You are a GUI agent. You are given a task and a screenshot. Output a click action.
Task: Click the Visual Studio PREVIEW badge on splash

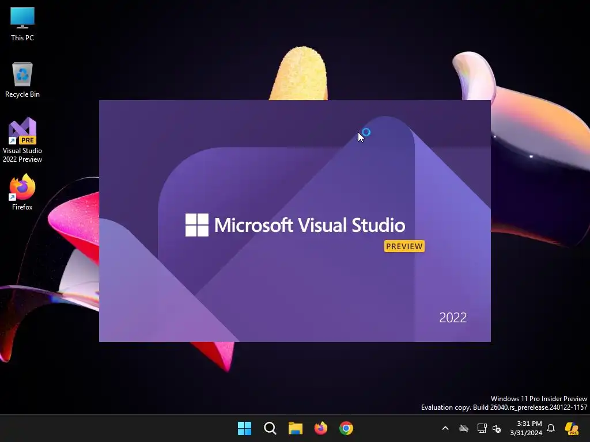[404, 246]
